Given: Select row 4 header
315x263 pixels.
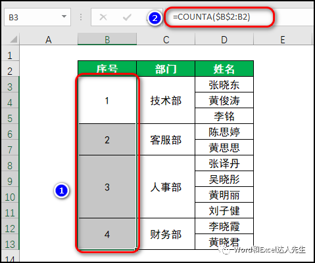Looking at the screenshot, I should [10, 100].
